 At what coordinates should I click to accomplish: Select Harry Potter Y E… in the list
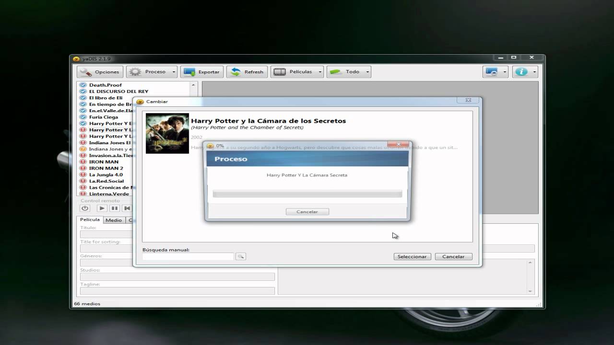110,124
